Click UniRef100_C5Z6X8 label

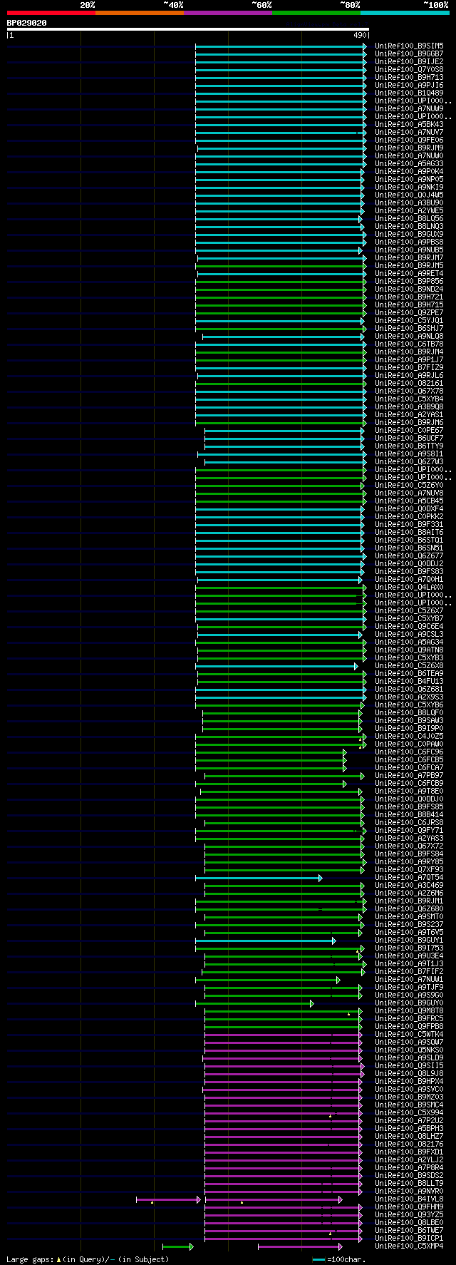[x=409, y=666]
